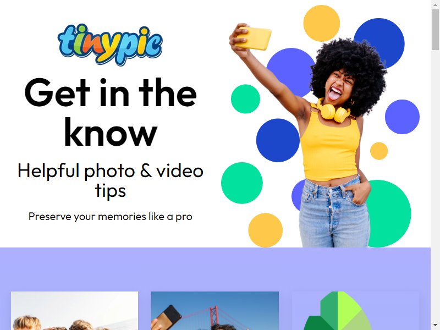Screen dimensions: 440x330
Task: Open the blond children photo card
Action: (x=74, y=311)
